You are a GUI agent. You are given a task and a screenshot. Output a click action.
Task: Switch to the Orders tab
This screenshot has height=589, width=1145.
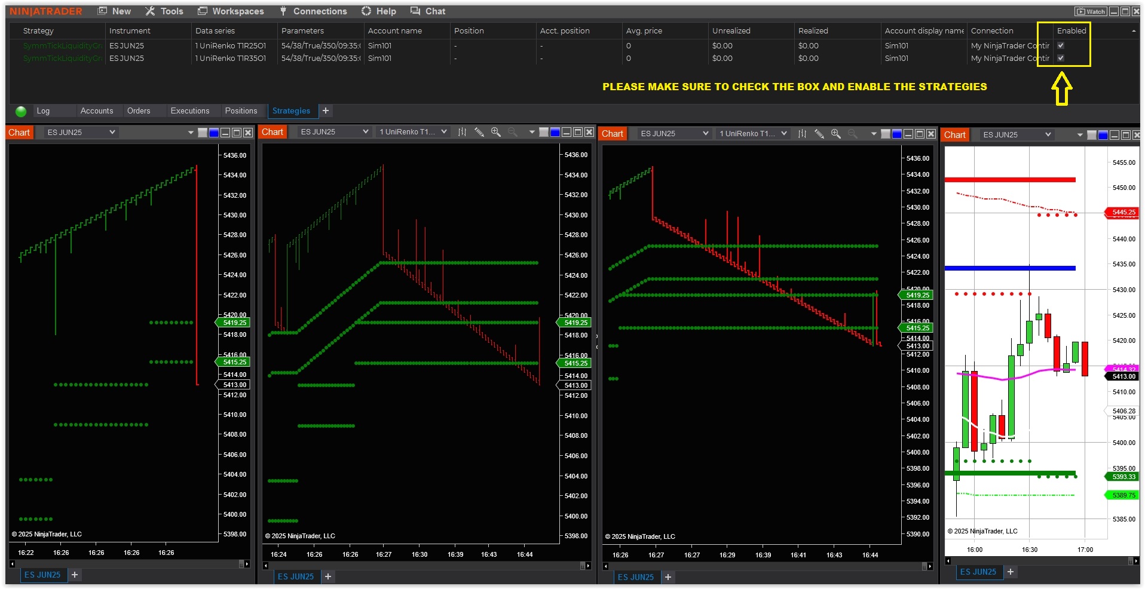point(139,111)
